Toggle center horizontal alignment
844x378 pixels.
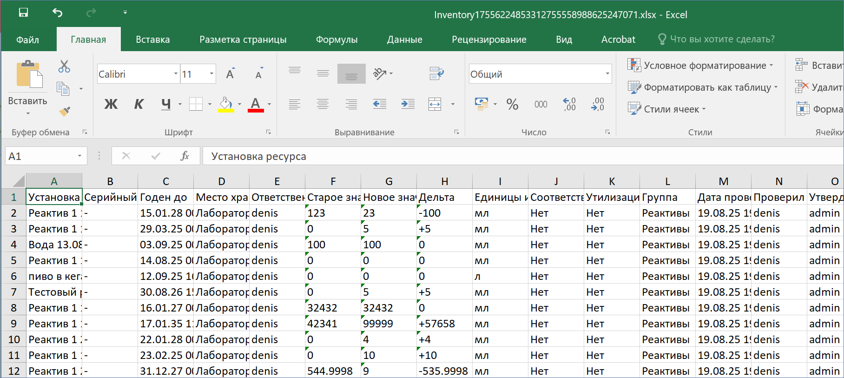click(x=323, y=104)
